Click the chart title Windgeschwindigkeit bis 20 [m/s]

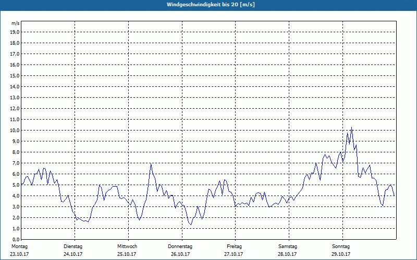[211, 5]
